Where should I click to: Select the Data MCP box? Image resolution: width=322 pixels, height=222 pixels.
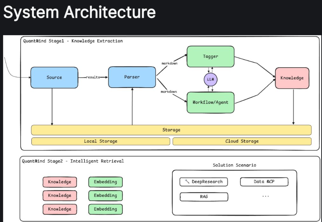pos(264,182)
